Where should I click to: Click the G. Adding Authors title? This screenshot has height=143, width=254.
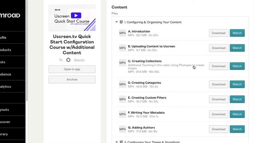click(x=141, y=128)
